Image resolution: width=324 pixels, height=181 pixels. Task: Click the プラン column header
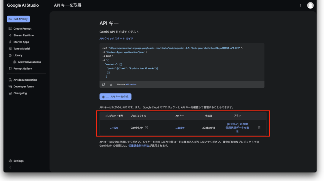(x=237, y=116)
